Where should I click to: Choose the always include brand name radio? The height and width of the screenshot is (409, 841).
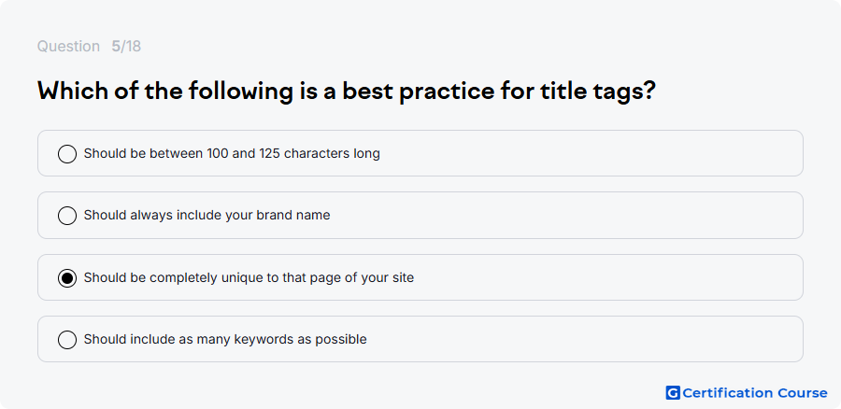[67, 216]
